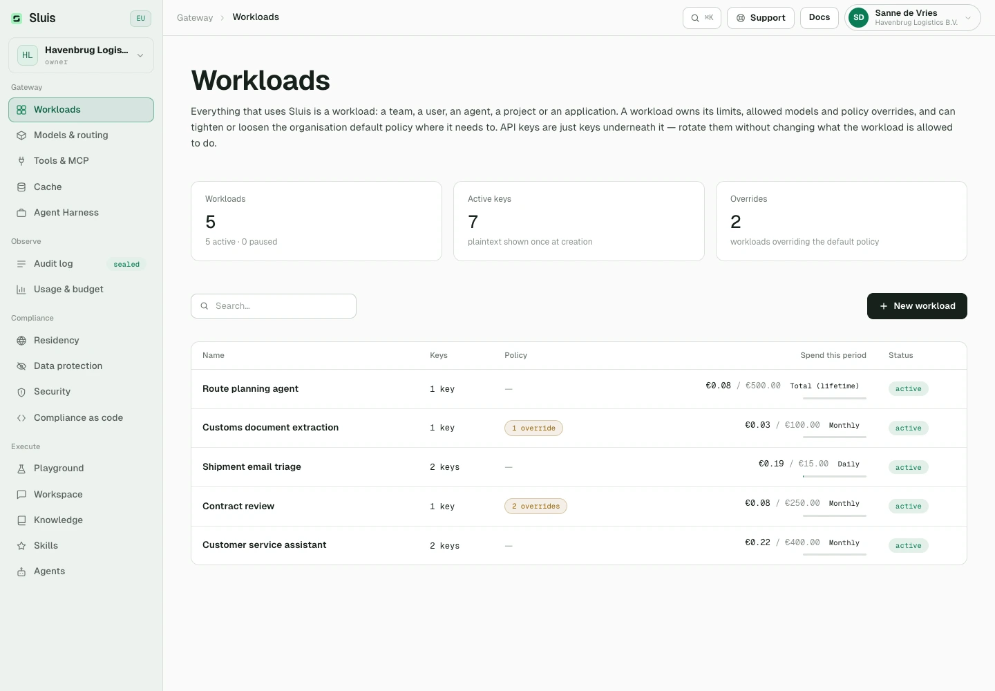This screenshot has height=691, width=995.
Task: Click the Spend this period column header
Action: tap(833, 356)
